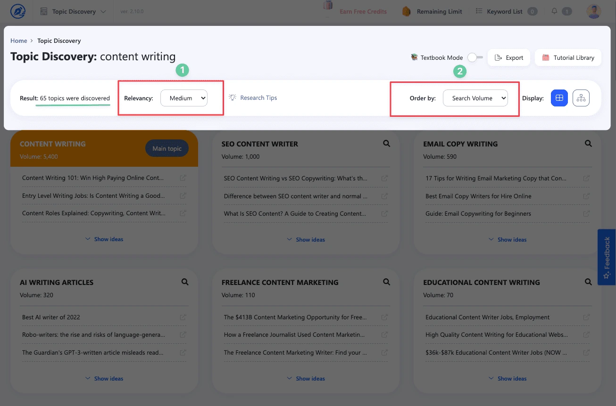Open external link for Content Roles Explained
Image resolution: width=616 pixels, height=406 pixels.
tap(183, 213)
